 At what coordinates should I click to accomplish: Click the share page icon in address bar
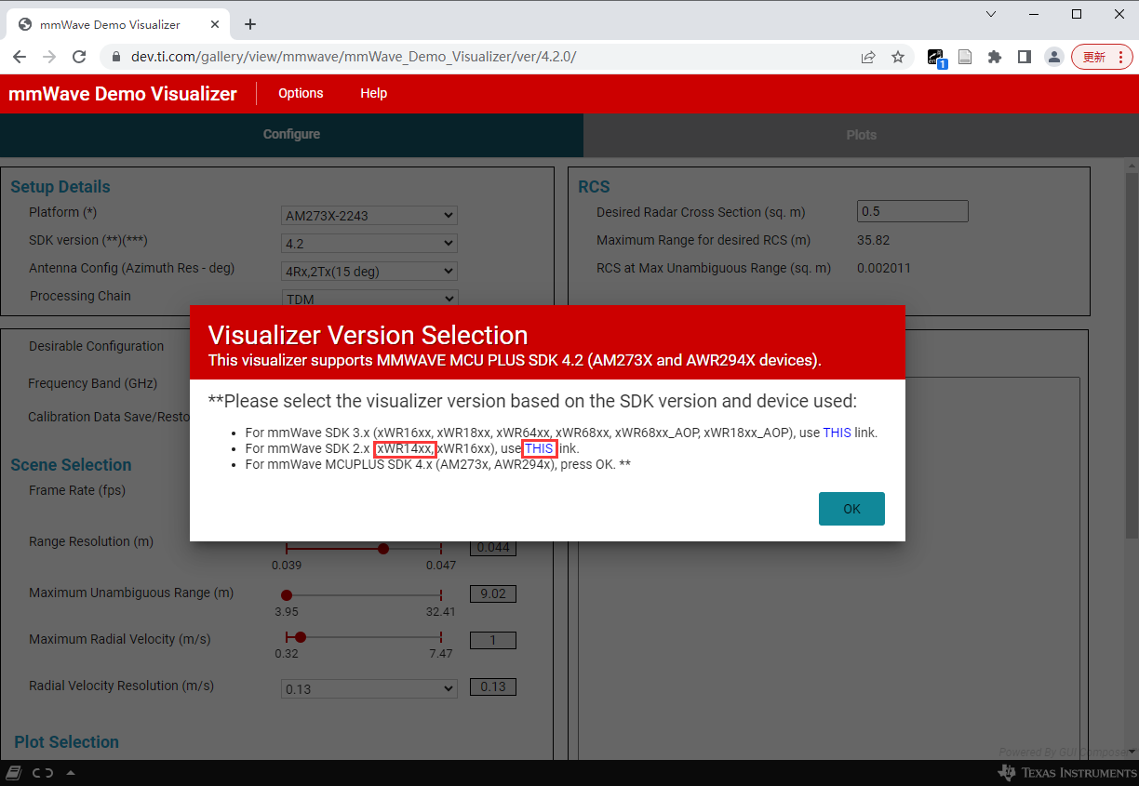coord(868,57)
